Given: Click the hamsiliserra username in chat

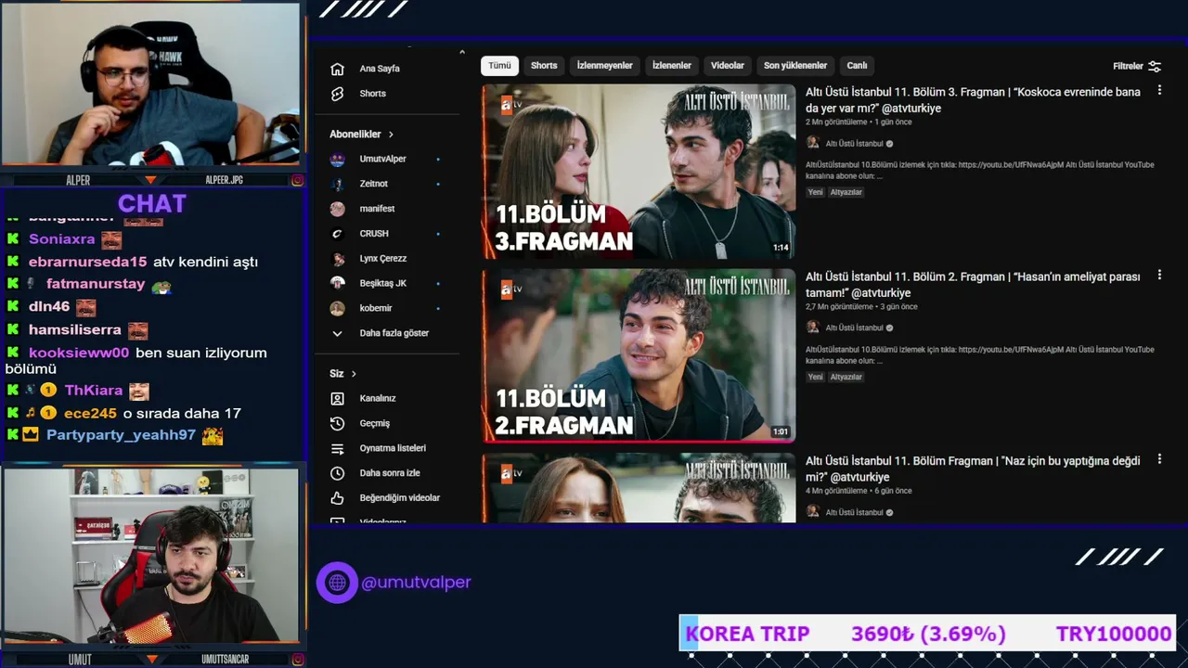Looking at the screenshot, I should (75, 329).
